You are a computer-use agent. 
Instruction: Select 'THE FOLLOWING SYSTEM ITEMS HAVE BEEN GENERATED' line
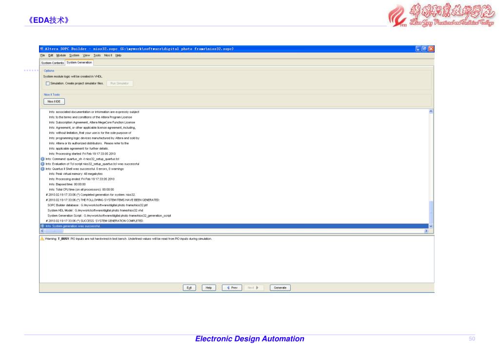102,200
